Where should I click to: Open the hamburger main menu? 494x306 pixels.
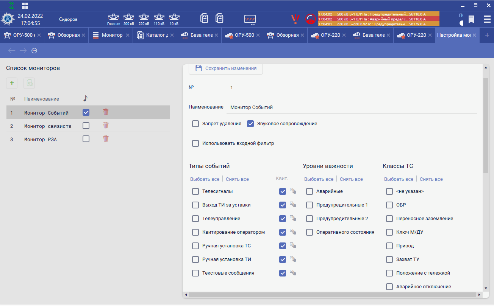pos(487,19)
